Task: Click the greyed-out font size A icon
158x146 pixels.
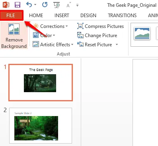Action: (68, 5)
